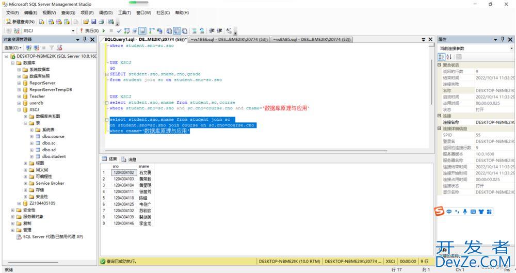Click the Display Estimated Execution Plan icon

127,31
